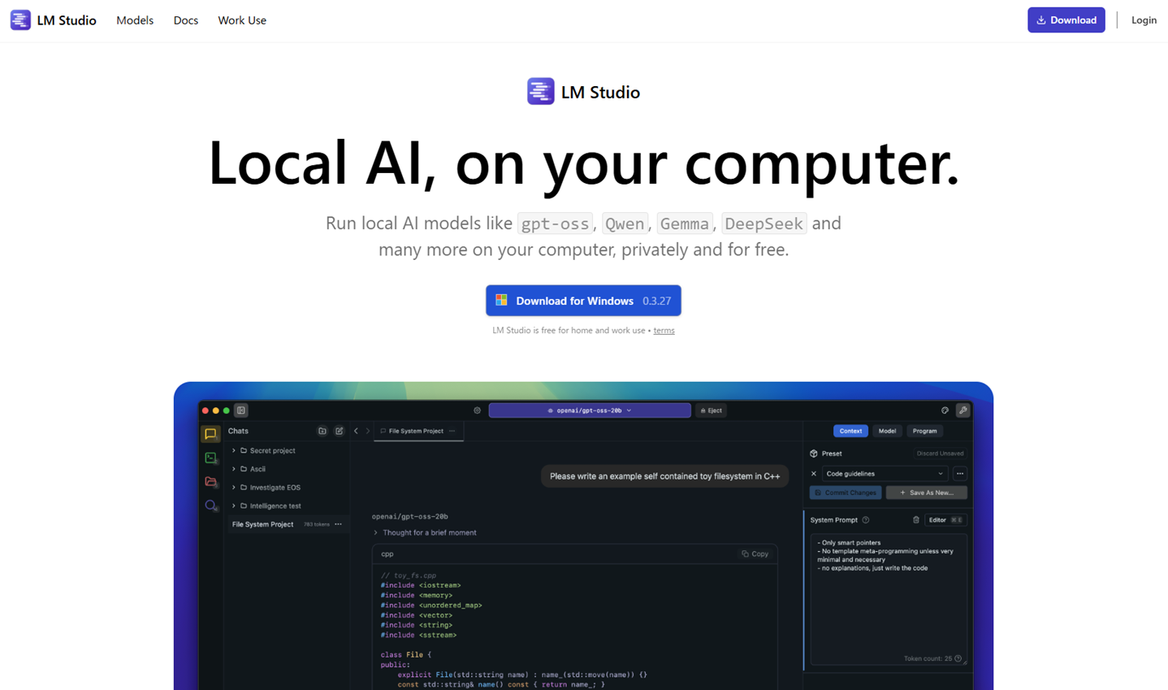Click the theme palette icon
Viewport: 1168px width, 690px height.
pyautogui.click(x=945, y=410)
